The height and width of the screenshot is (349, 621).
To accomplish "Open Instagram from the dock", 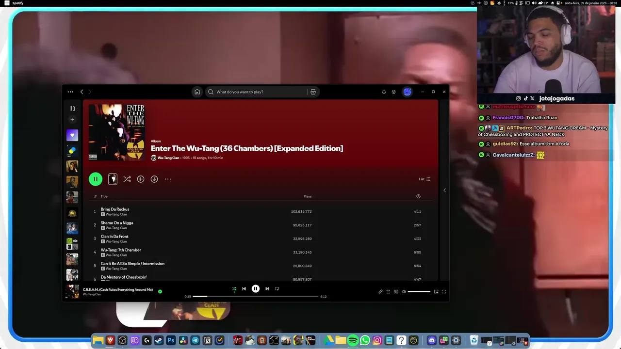I will point(377,341).
